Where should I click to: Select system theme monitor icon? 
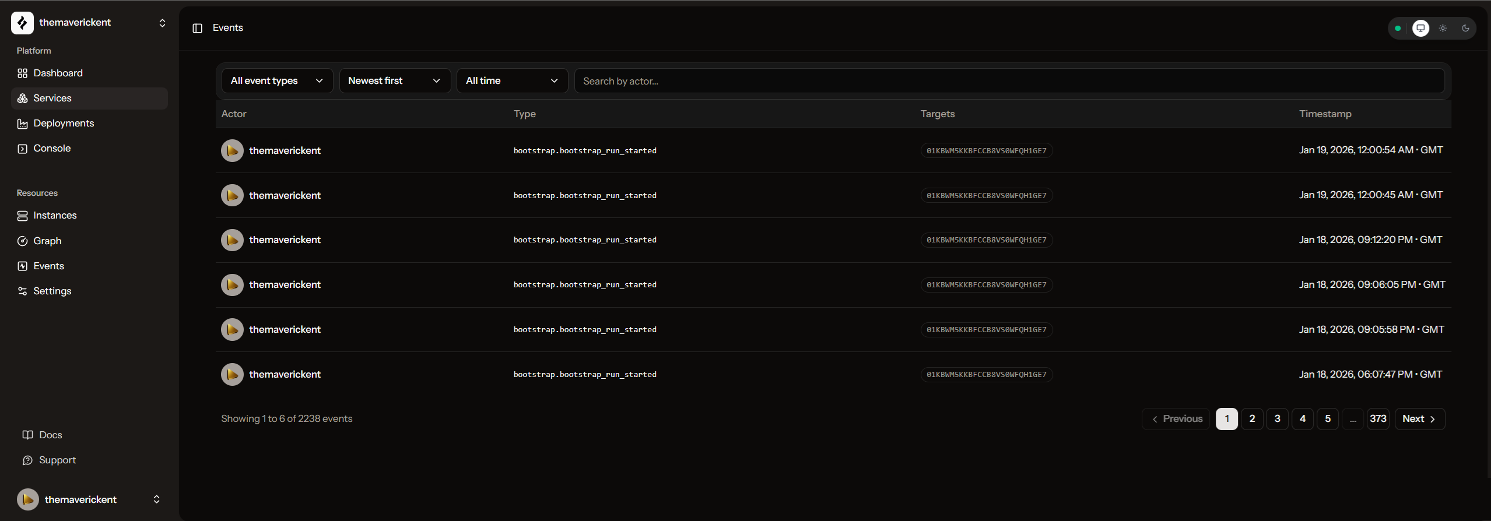click(1420, 28)
